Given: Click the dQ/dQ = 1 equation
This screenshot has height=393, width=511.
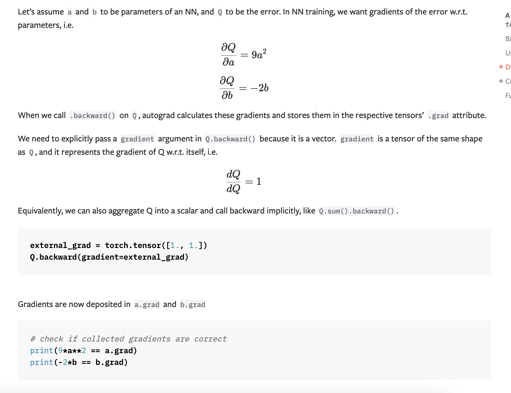Looking at the screenshot, I should click(244, 181).
